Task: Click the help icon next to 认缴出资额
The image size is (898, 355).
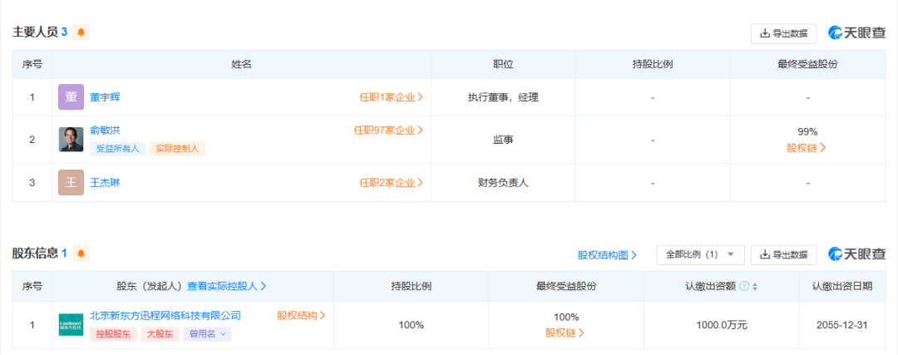Action: 744,286
